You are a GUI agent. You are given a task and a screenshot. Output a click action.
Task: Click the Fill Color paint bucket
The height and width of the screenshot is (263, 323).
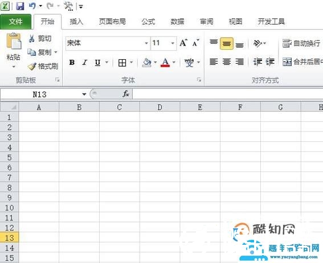coord(146,63)
